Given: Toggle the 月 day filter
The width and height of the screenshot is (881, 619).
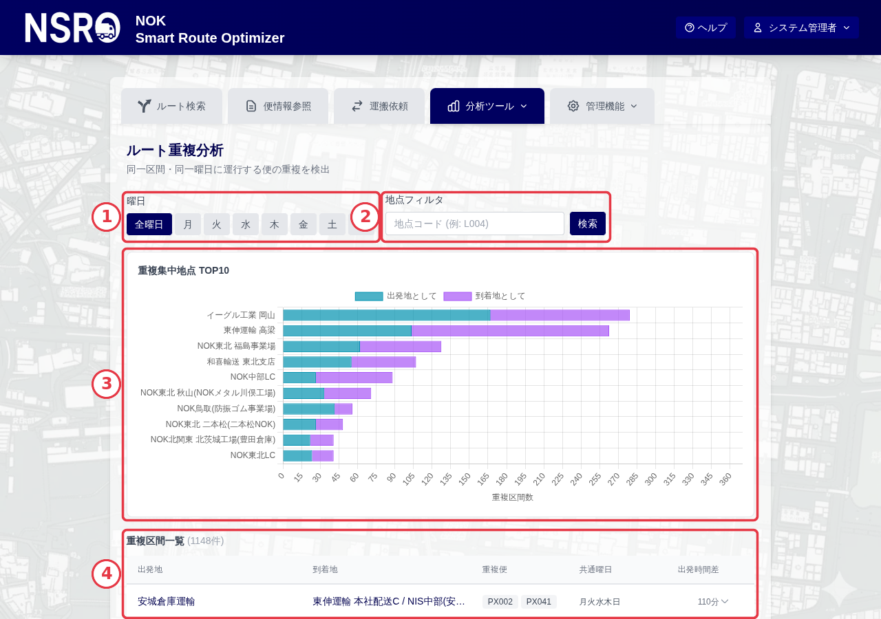Looking at the screenshot, I should pyautogui.click(x=188, y=224).
